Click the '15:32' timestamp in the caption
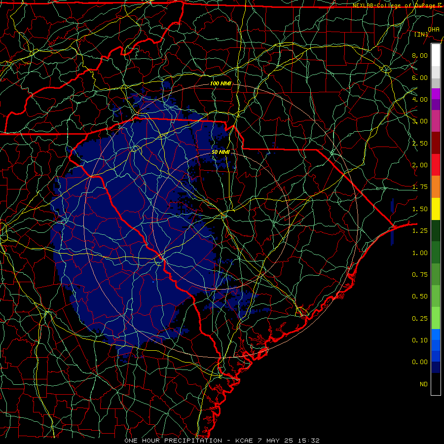 pos(309,441)
